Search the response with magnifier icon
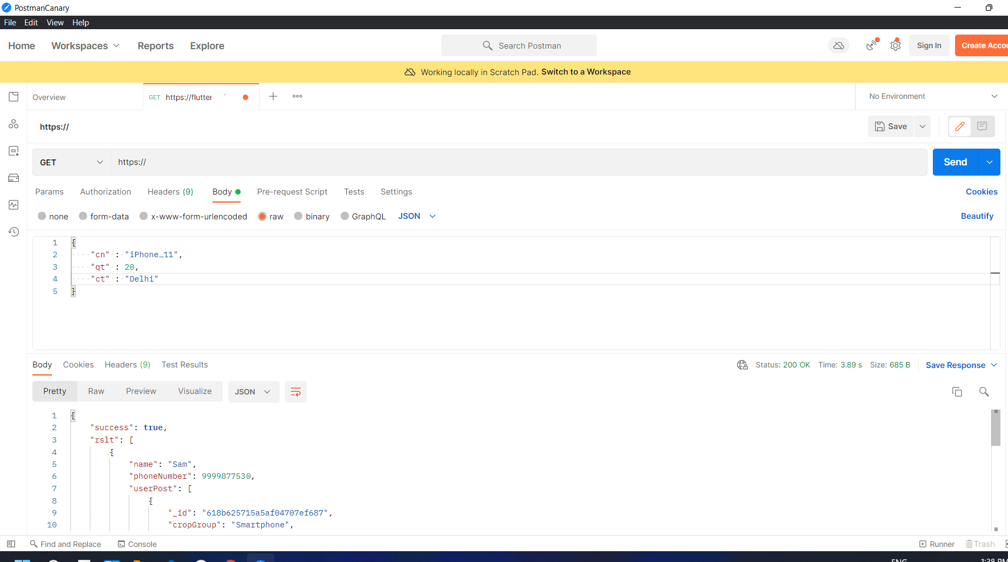This screenshot has height=562, width=1008. 984,392
